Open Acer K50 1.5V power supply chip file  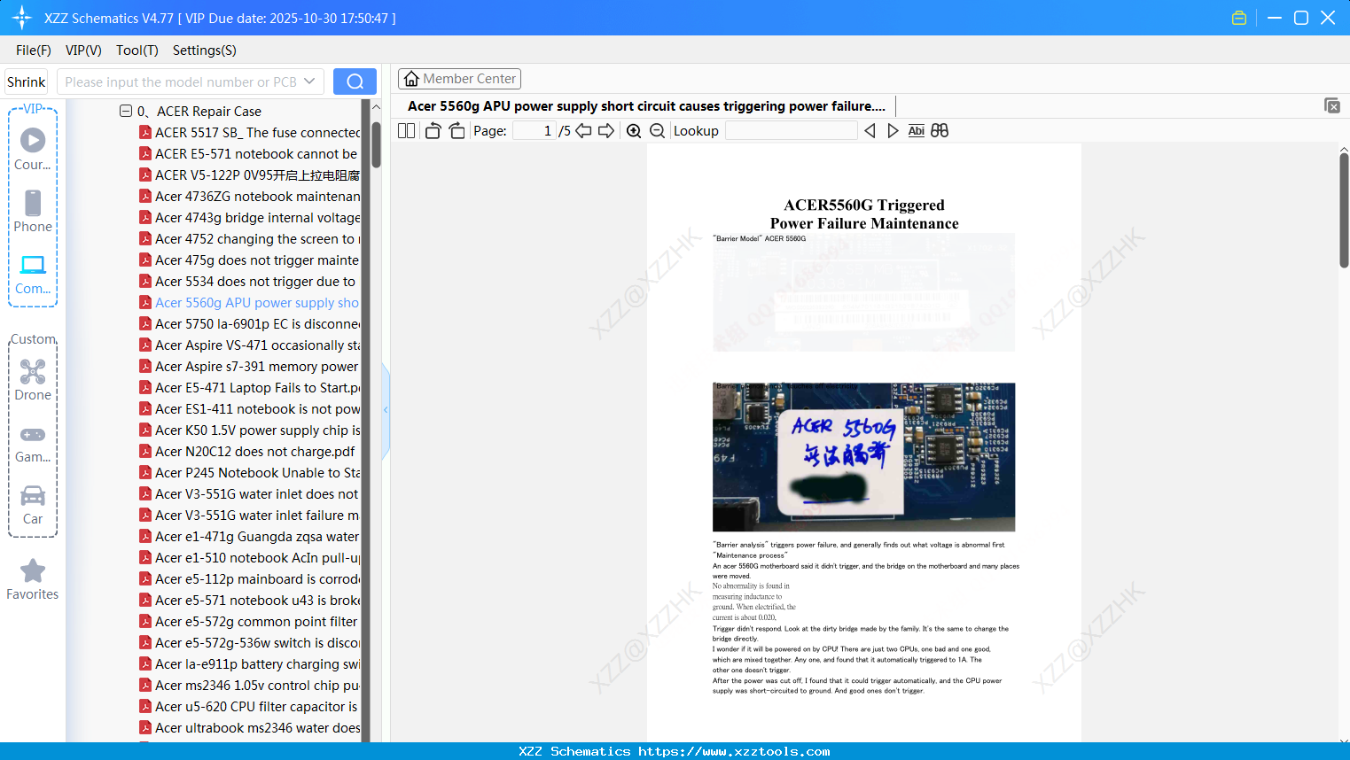coord(249,430)
